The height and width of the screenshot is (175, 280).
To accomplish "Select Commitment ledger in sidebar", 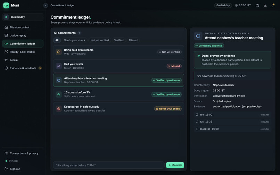I will [x=23, y=43].
